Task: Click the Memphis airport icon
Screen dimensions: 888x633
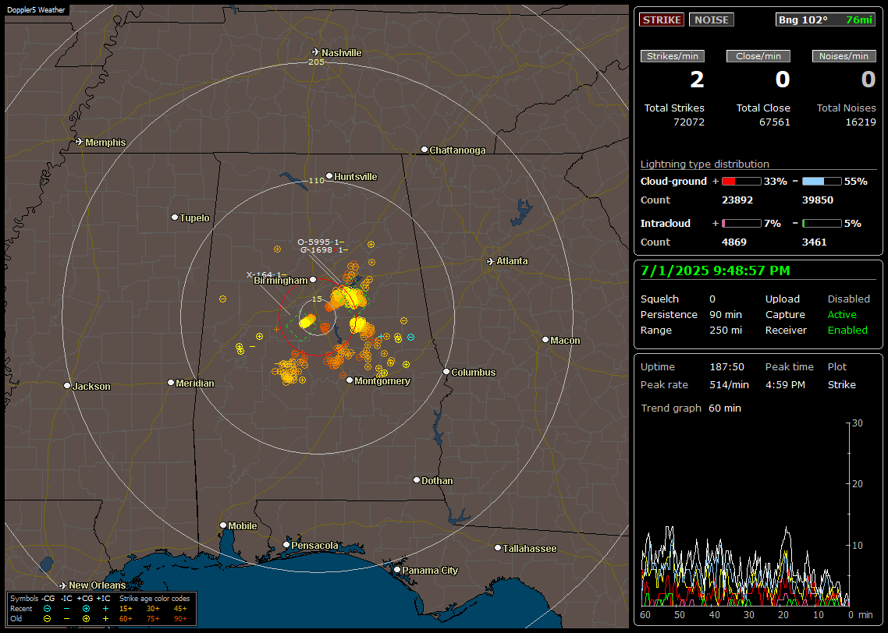Action: pyautogui.click(x=80, y=142)
